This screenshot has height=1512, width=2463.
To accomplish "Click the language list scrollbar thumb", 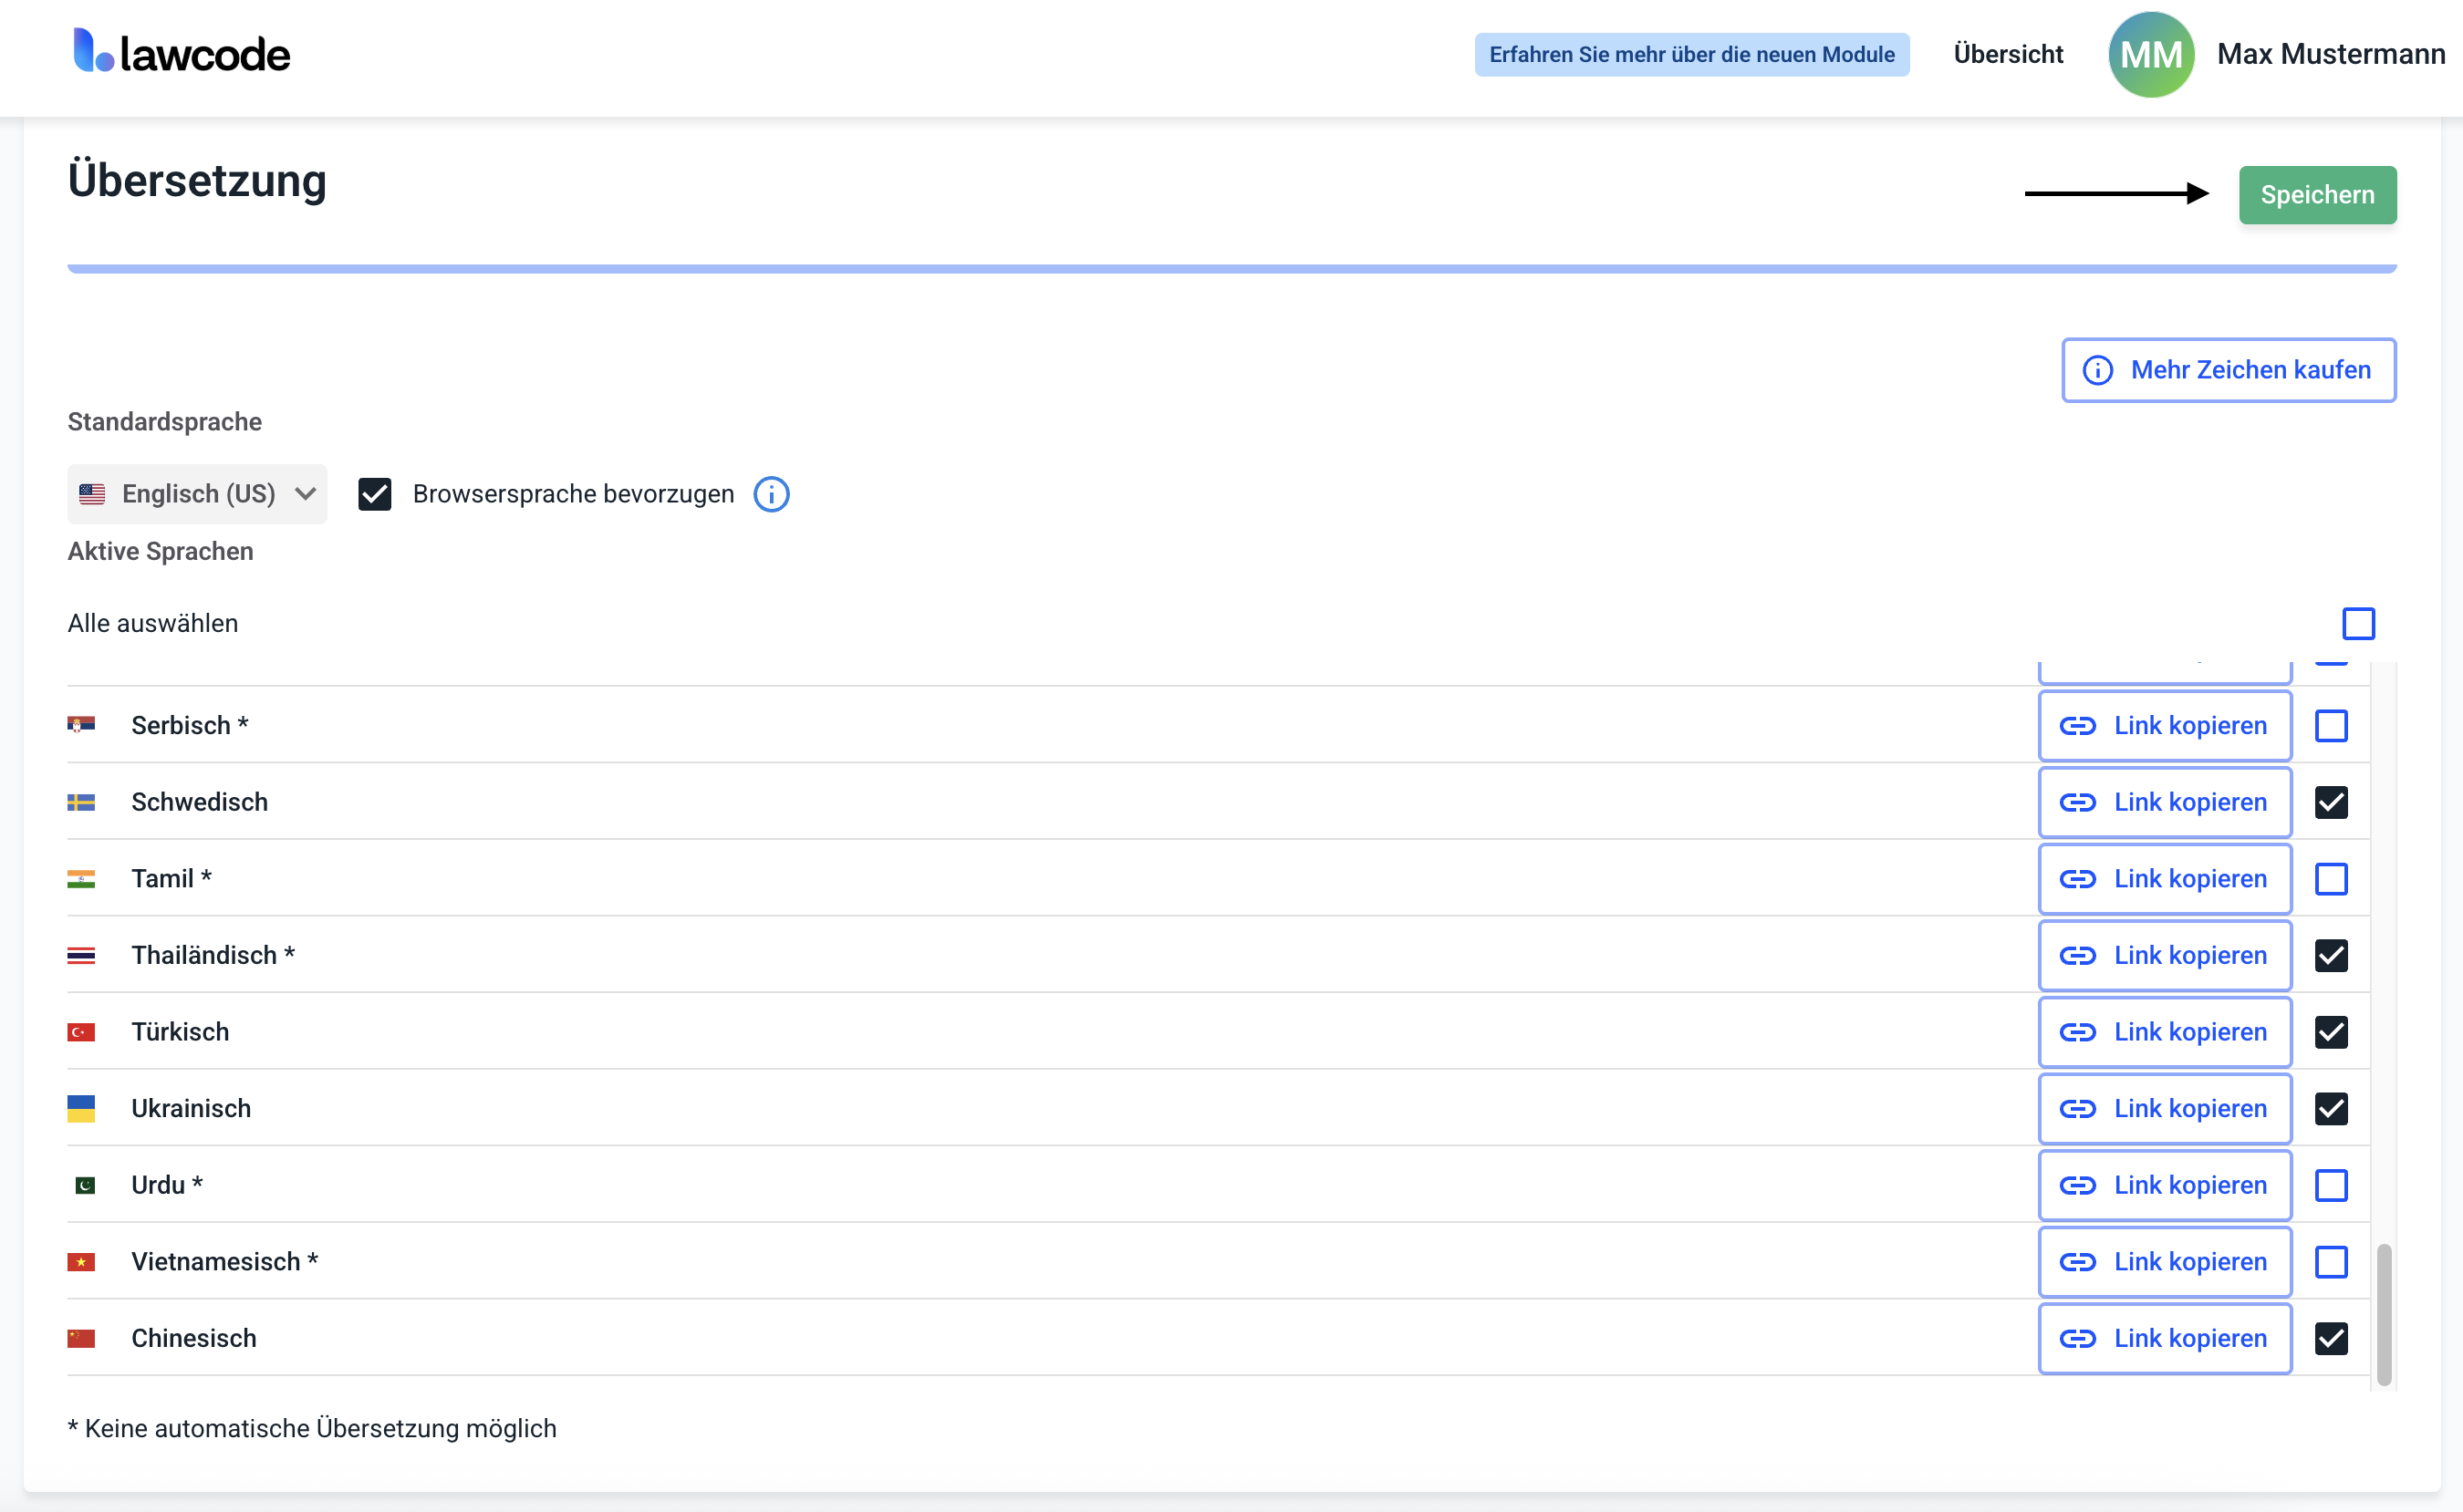I will [2383, 1314].
